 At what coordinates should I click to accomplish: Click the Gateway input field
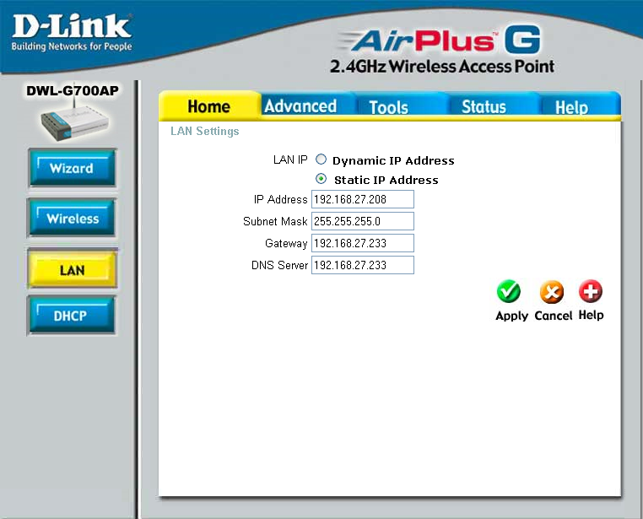[363, 243]
